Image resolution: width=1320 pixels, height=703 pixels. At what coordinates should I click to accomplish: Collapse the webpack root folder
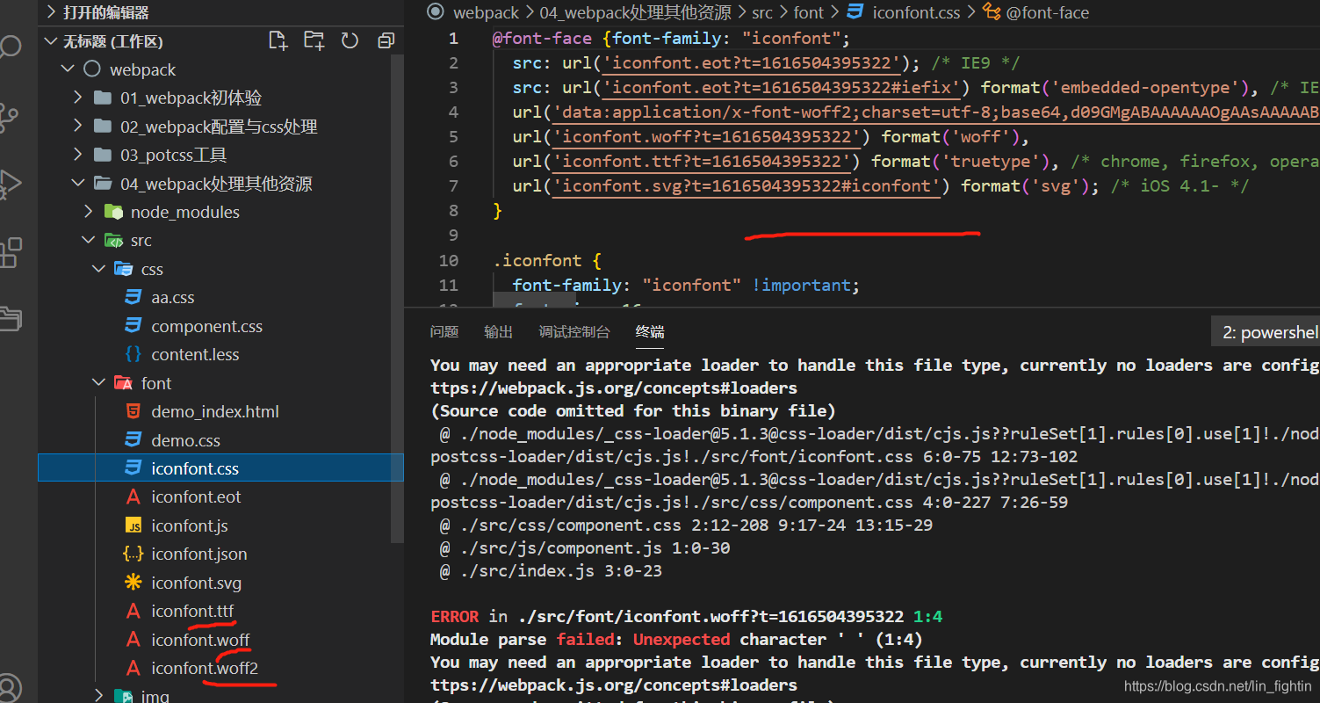68,69
